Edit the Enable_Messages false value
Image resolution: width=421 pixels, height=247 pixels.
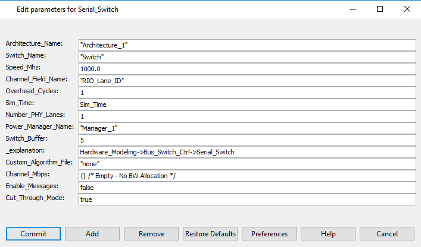pos(247,188)
